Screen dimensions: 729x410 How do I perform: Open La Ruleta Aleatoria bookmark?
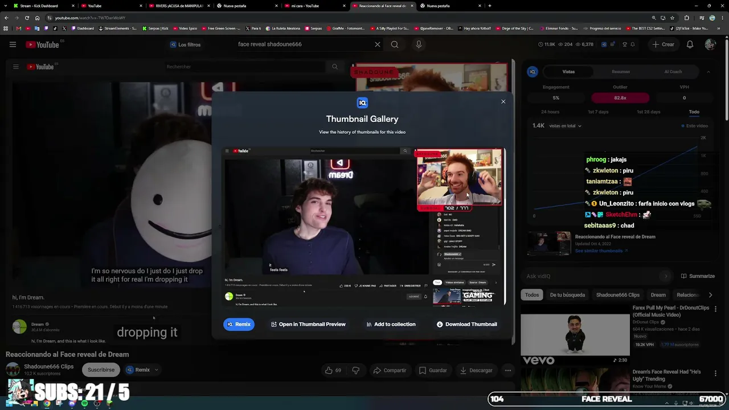click(x=283, y=28)
